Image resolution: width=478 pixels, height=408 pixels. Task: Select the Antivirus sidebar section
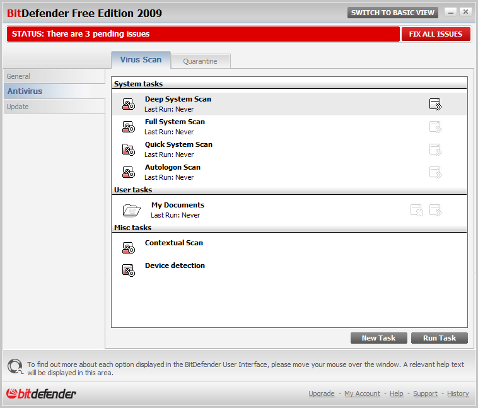(54, 91)
